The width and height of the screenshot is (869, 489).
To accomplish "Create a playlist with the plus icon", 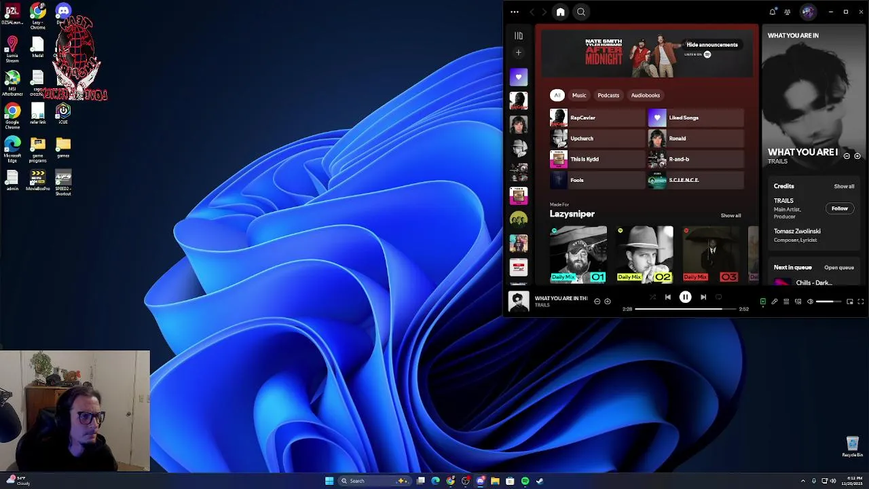I will tap(519, 52).
